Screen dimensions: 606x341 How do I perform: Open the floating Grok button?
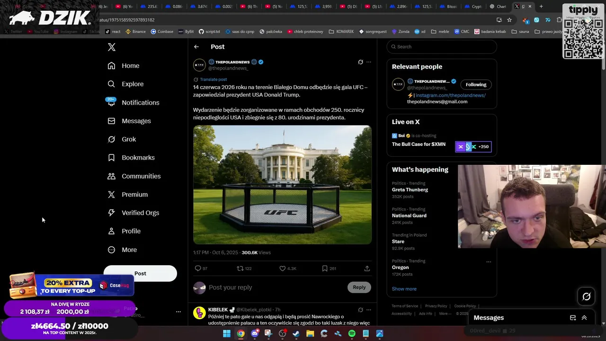(586, 296)
